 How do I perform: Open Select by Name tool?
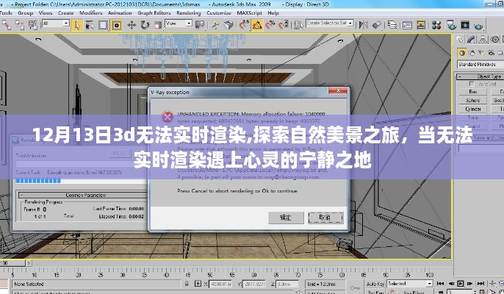(x=90, y=25)
